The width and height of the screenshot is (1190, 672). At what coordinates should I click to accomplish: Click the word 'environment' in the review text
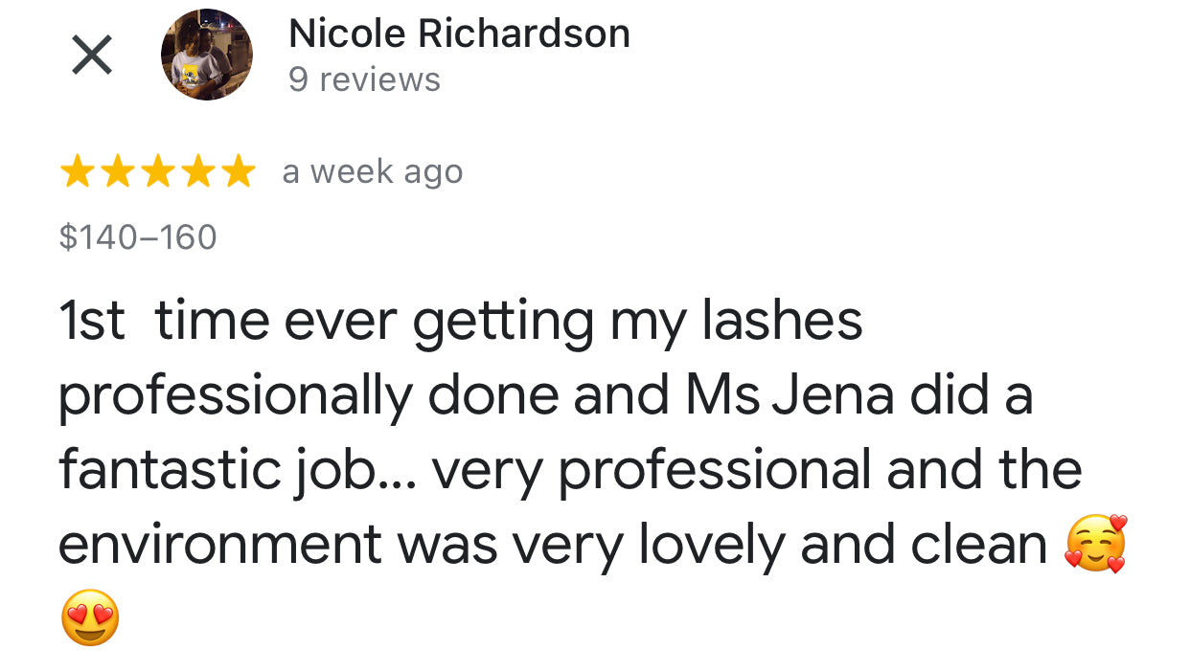point(220,546)
